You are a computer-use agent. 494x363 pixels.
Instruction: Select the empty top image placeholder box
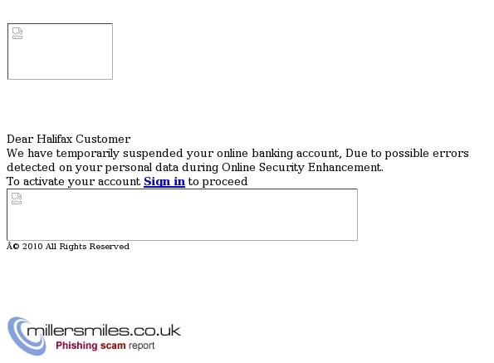[x=60, y=52]
